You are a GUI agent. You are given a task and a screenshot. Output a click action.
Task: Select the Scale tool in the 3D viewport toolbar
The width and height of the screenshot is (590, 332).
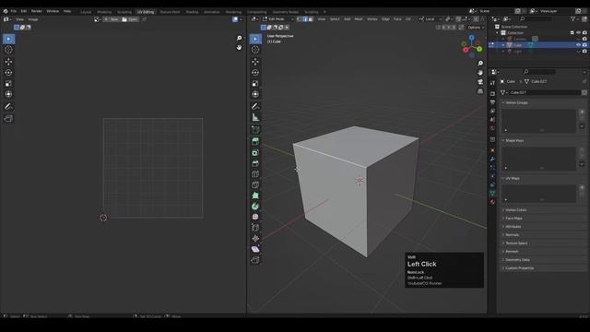coord(255,83)
